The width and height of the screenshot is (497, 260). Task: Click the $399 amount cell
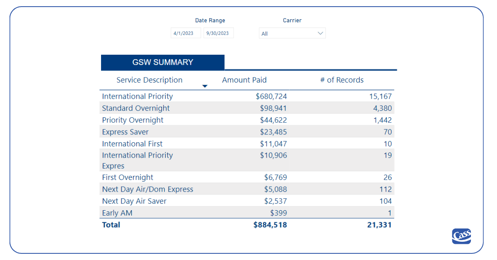279,213
